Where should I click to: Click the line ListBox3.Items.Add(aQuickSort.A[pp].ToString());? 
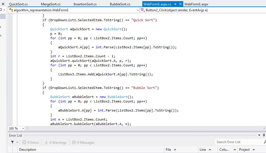(105, 74)
